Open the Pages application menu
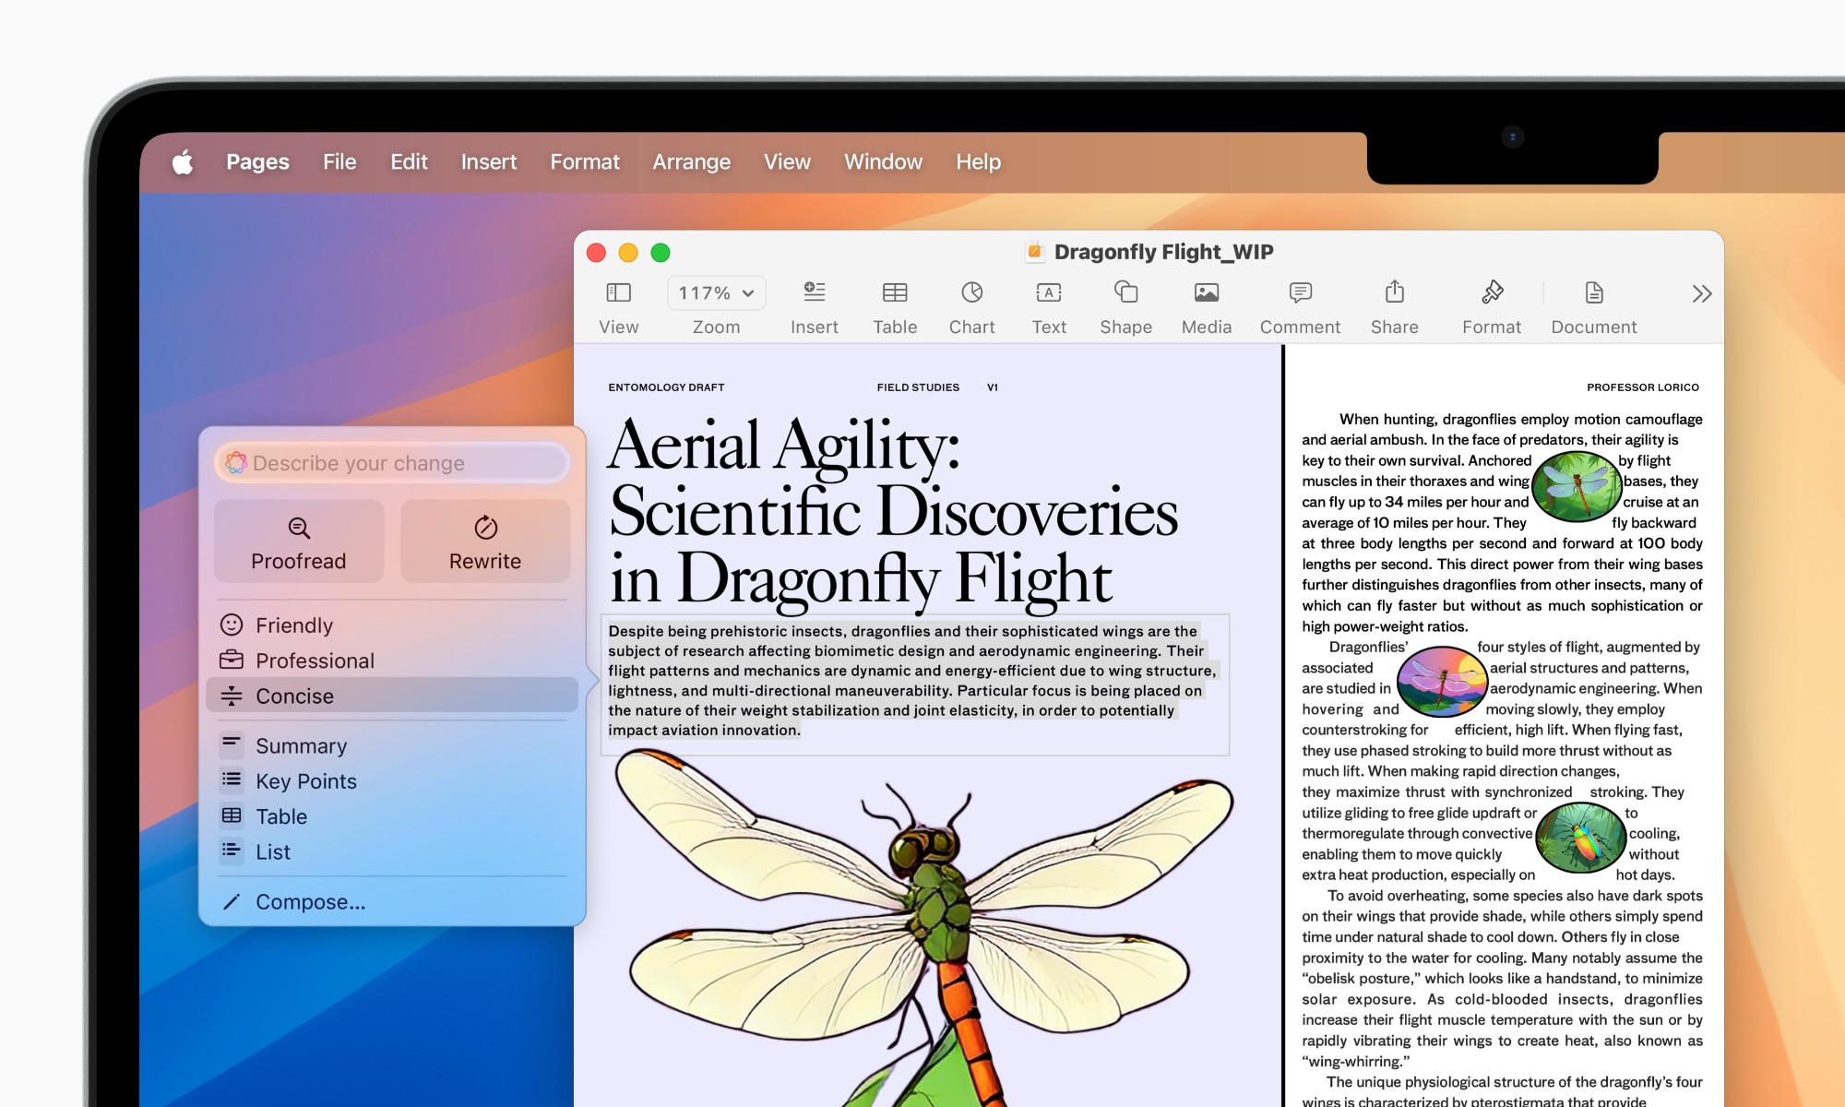The height and width of the screenshot is (1107, 1845). point(257,162)
